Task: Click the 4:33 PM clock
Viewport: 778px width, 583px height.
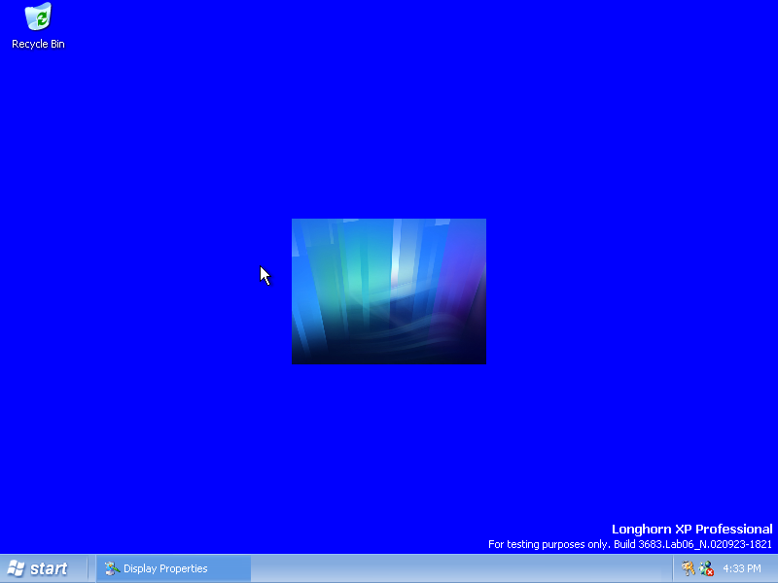Action: click(x=742, y=568)
